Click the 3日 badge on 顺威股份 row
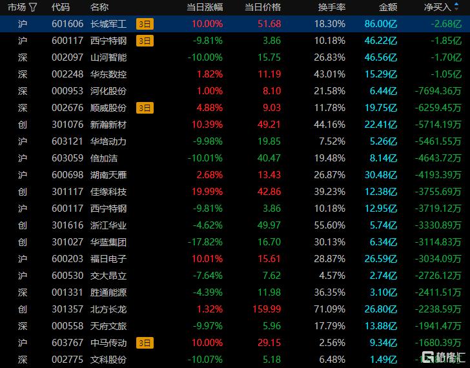The width and height of the screenshot is (470, 368). pos(145,108)
